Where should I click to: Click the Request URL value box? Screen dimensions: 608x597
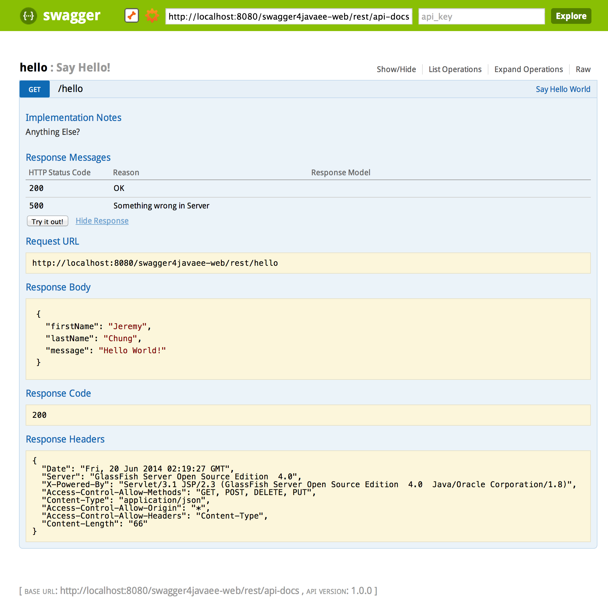(x=308, y=263)
